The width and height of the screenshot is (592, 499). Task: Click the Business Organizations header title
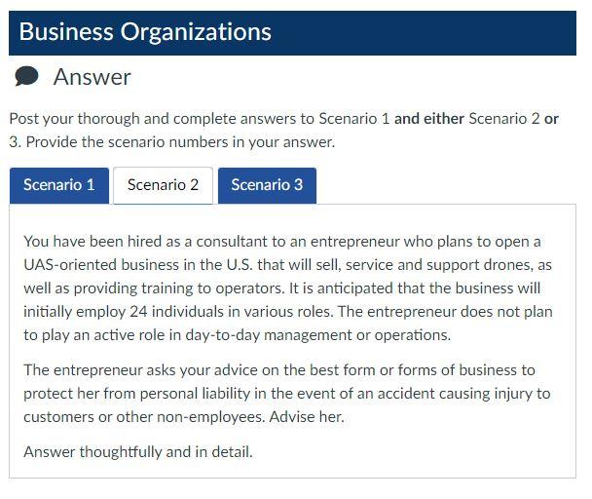pos(145,32)
